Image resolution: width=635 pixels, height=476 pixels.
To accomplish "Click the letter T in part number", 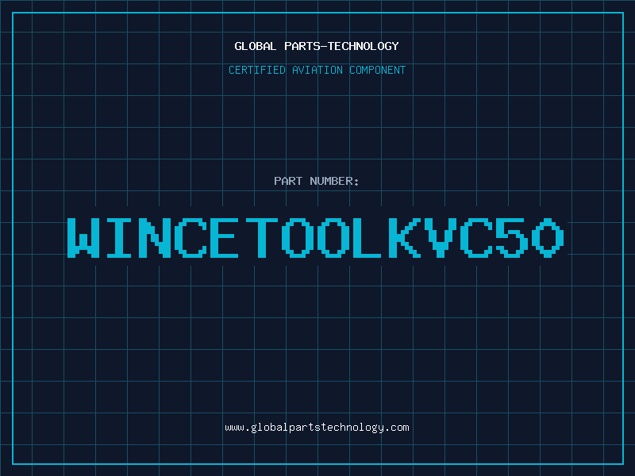I will point(263,237).
